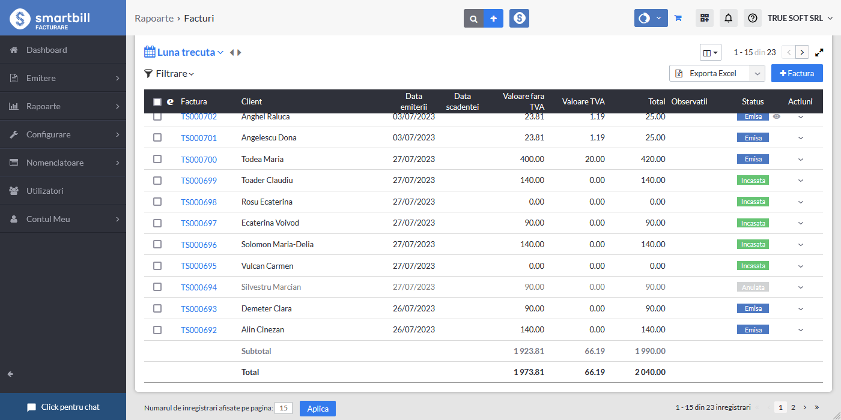Open invoice link TS000697
The width and height of the screenshot is (841, 420).
click(199, 223)
